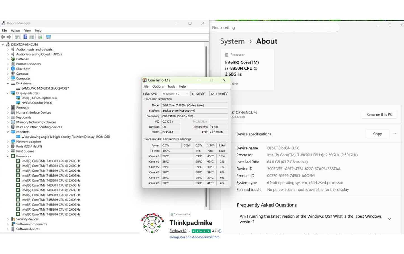Click the Show/Hide console tree toolbar icon
This screenshot has height=254, width=404.
coord(17,37)
